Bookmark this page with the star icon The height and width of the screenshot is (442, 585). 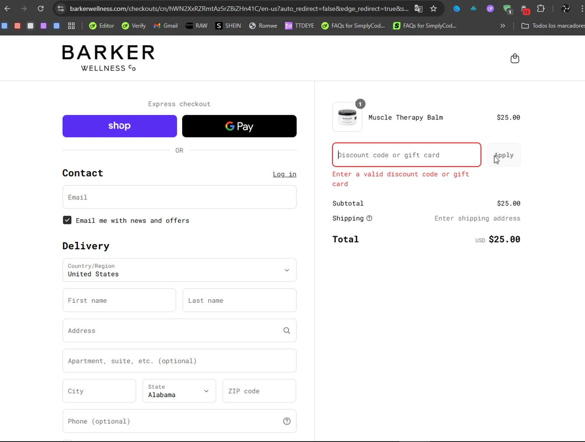433,9
